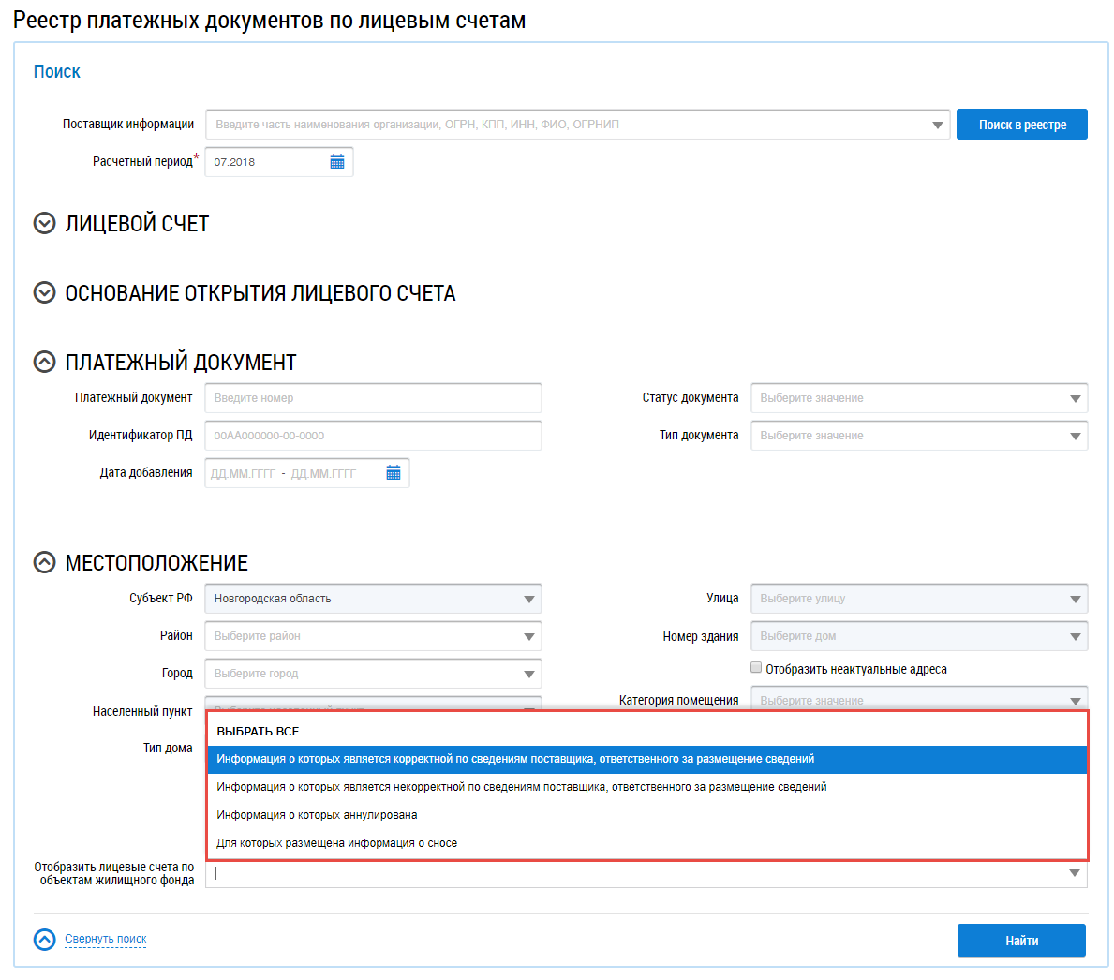Click the Идентификатор ПД input field

click(x=373, y=436)
